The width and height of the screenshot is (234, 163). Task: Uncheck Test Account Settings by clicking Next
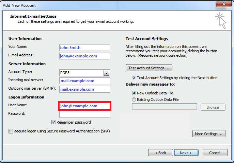pyautogui.click(x=134, y=78)
